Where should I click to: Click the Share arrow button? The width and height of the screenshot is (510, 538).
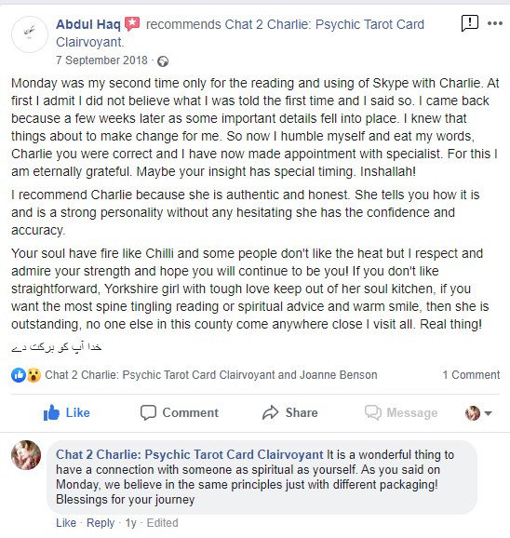click(290, 412)
